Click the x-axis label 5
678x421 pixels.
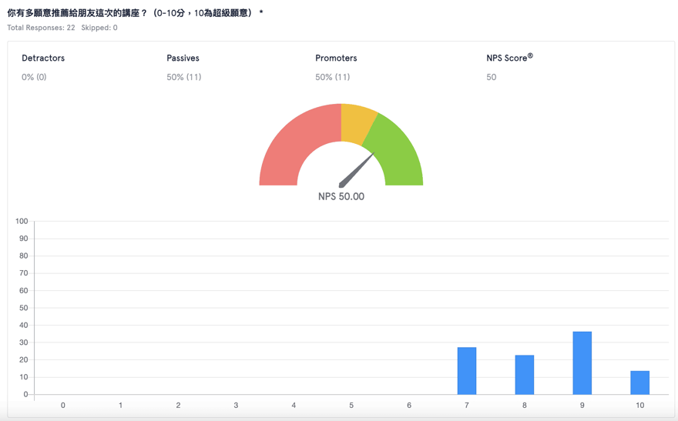point(351,406)
